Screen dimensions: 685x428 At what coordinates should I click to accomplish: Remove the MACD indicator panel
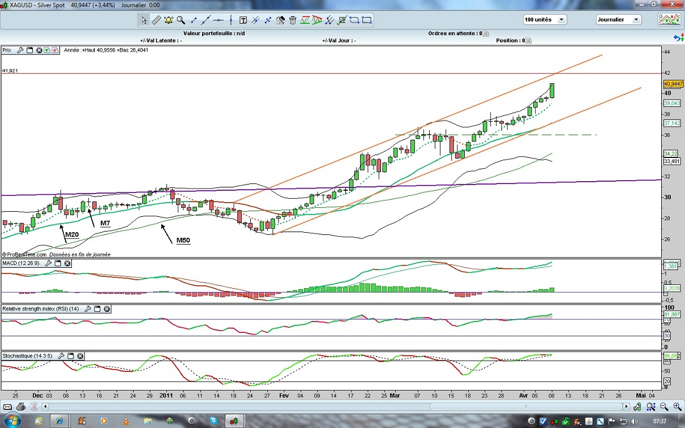click(67, 263)
